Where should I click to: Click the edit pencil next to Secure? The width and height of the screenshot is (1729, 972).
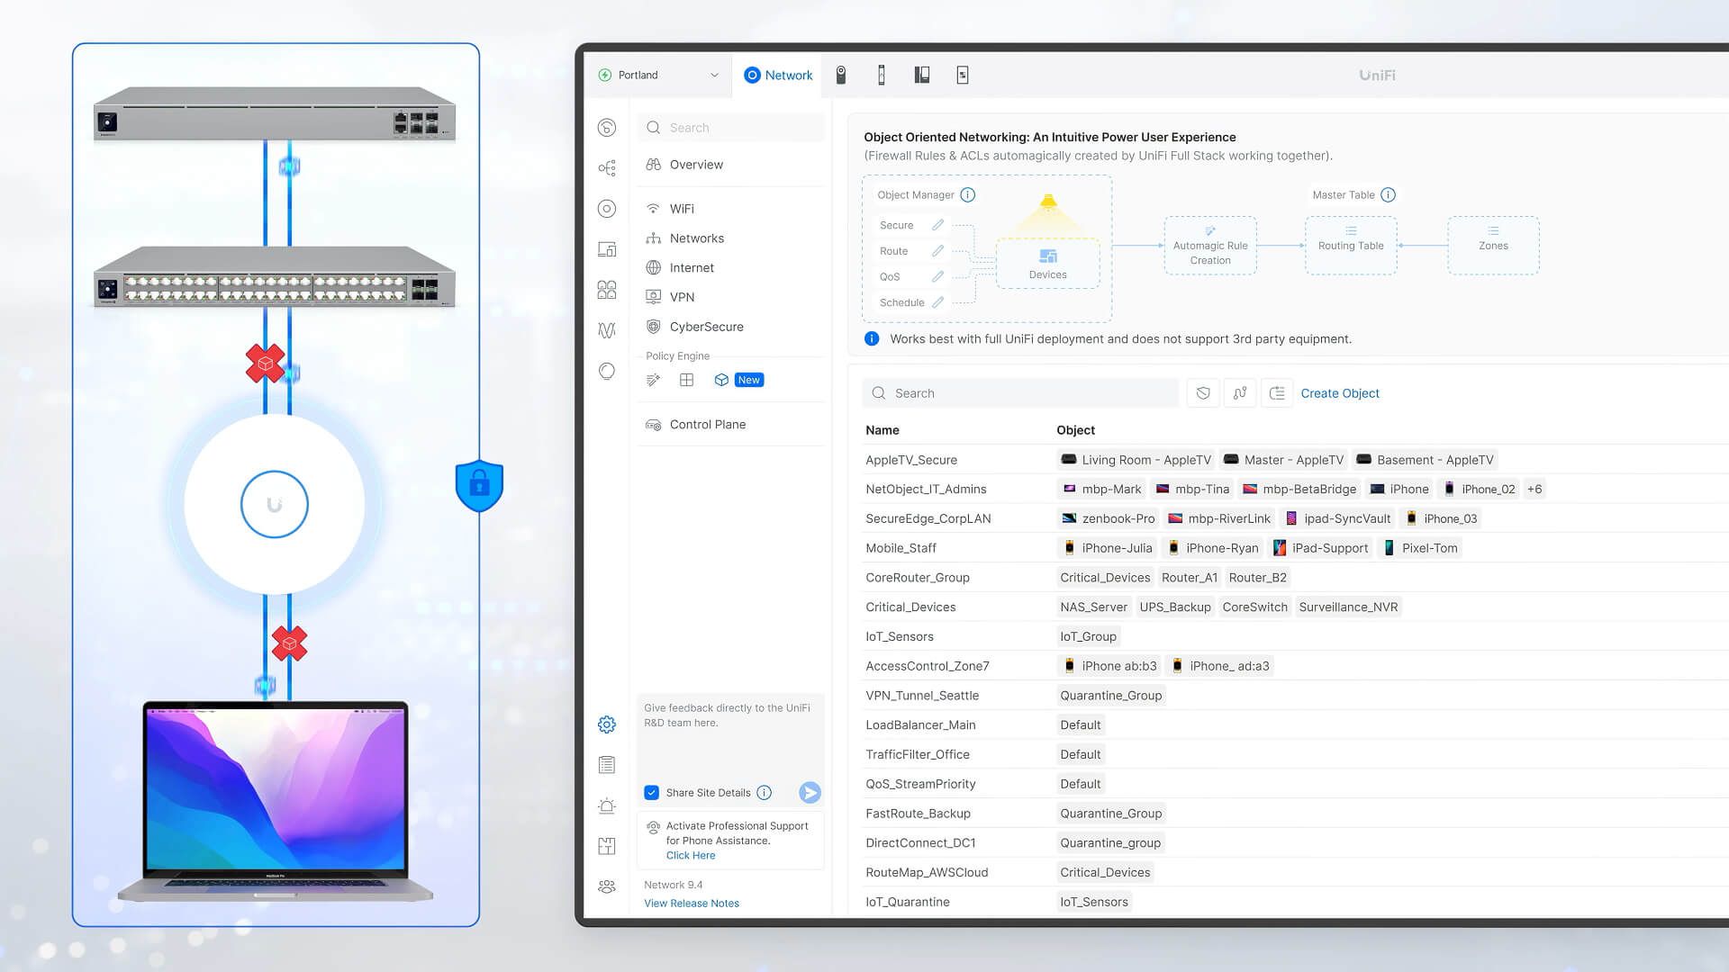click(x=937, y=225)
